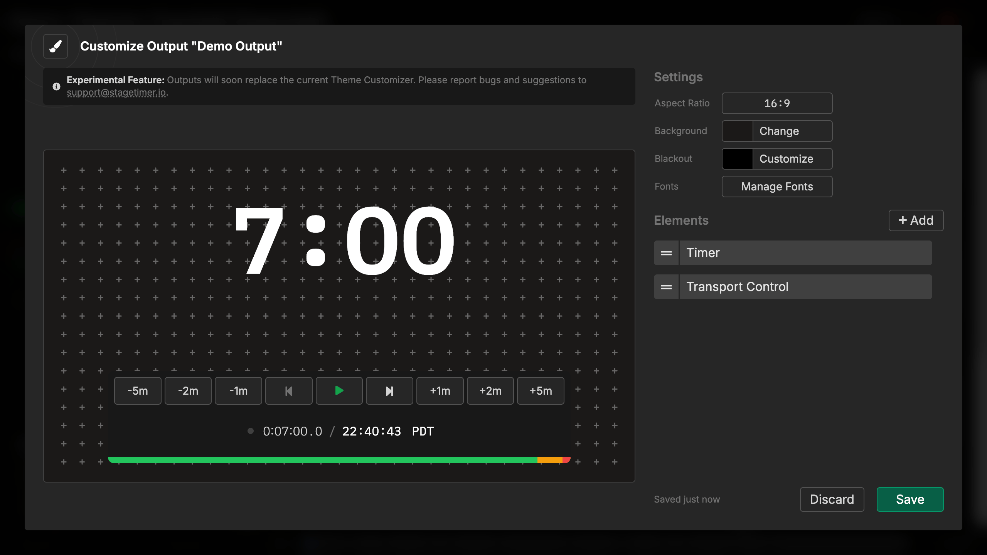This screenshot has width=987, height=555.
Task: Add two minutes with +2m
Action: (x=490, y=391)
